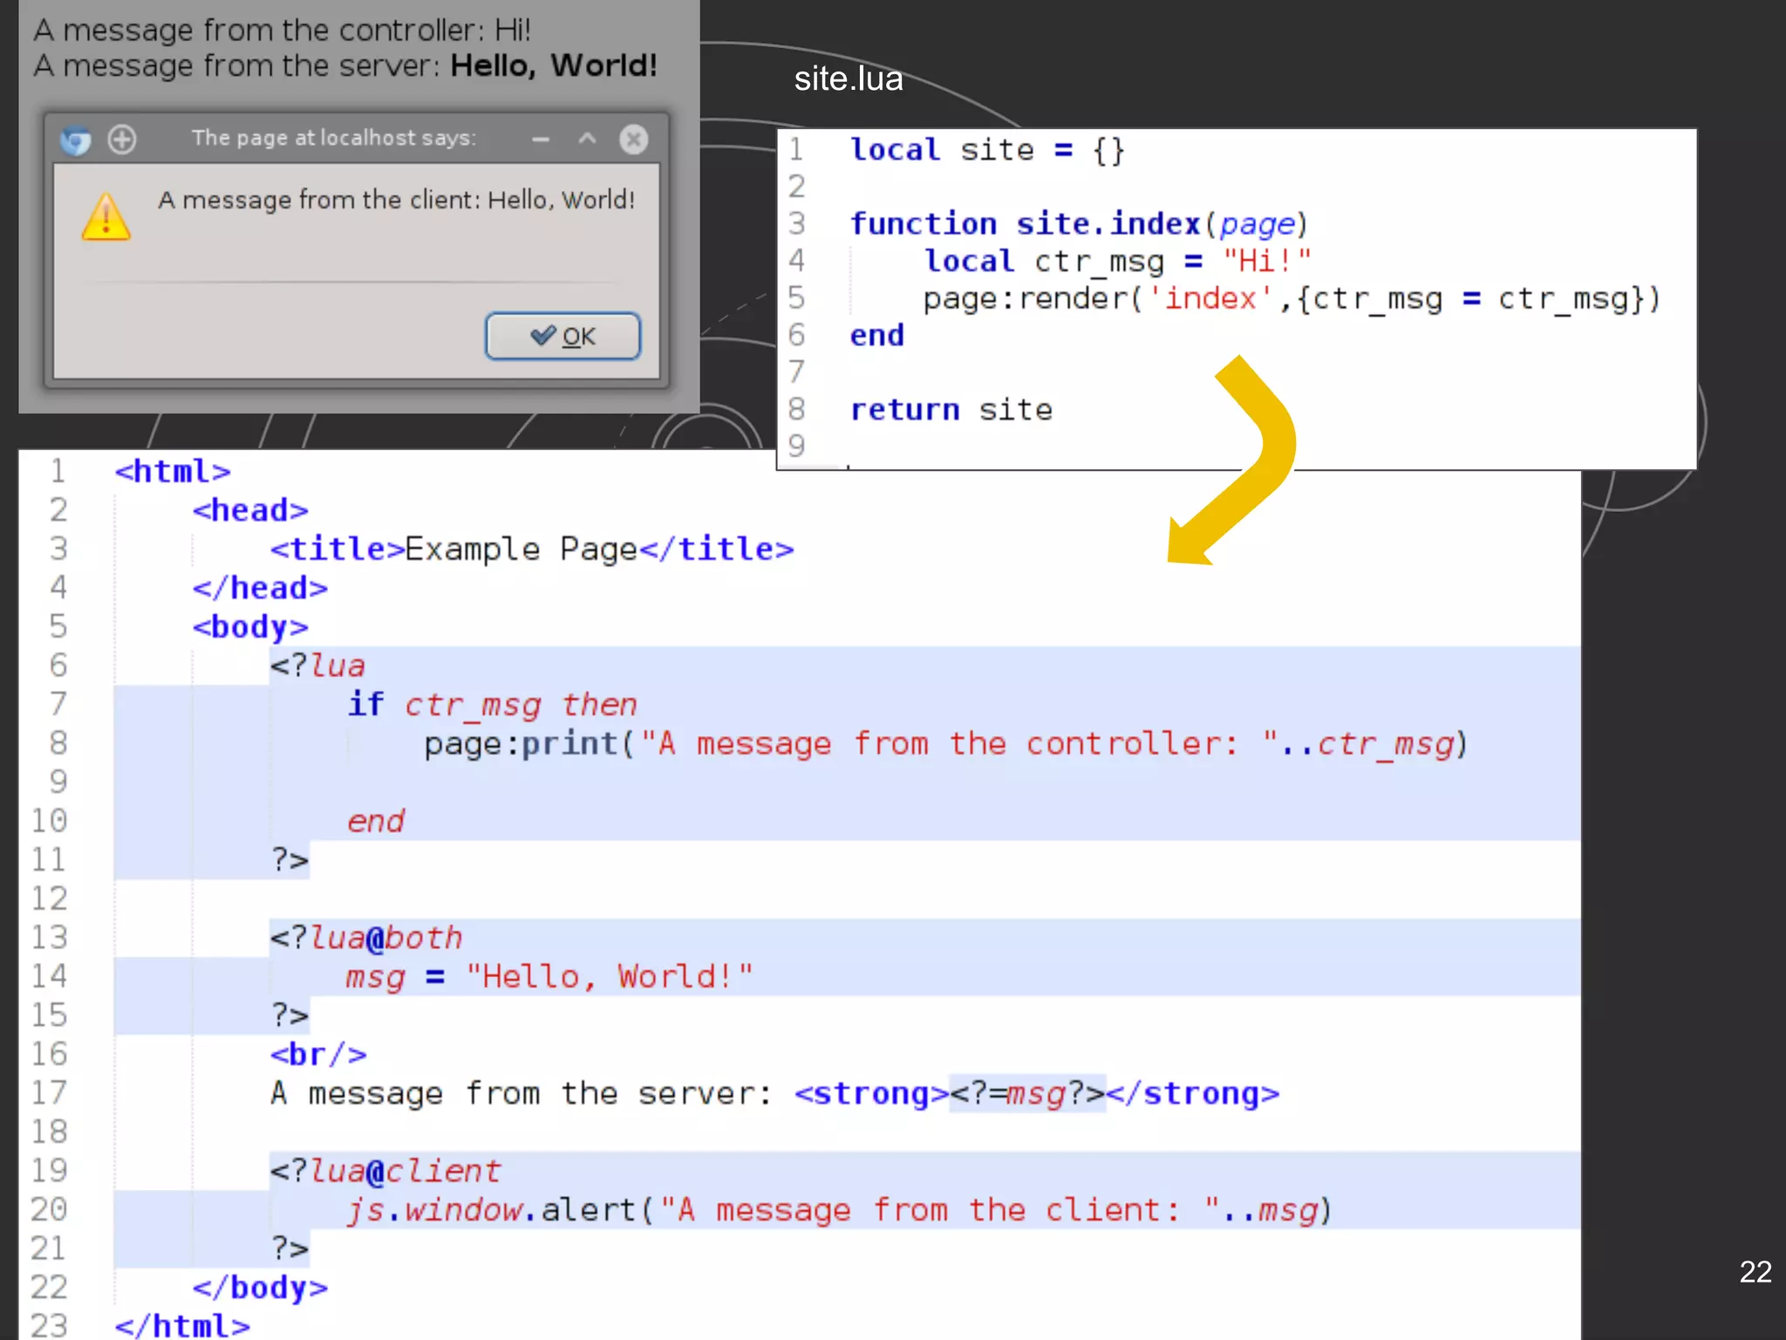Viewport: 1786px width, 1340px height.
Task: Click the bold 'Hello, World!' server message
Action: point(554,65)
